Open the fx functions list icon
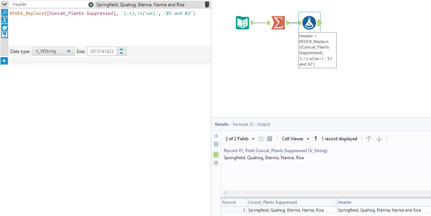 (4, 12)
